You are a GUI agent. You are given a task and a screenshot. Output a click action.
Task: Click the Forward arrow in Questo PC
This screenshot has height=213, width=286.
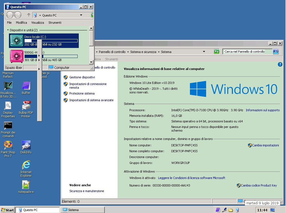tap(18, 15)
